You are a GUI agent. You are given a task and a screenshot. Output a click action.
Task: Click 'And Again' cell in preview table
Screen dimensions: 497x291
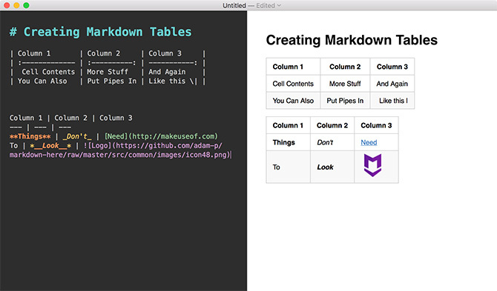(392, 84)
